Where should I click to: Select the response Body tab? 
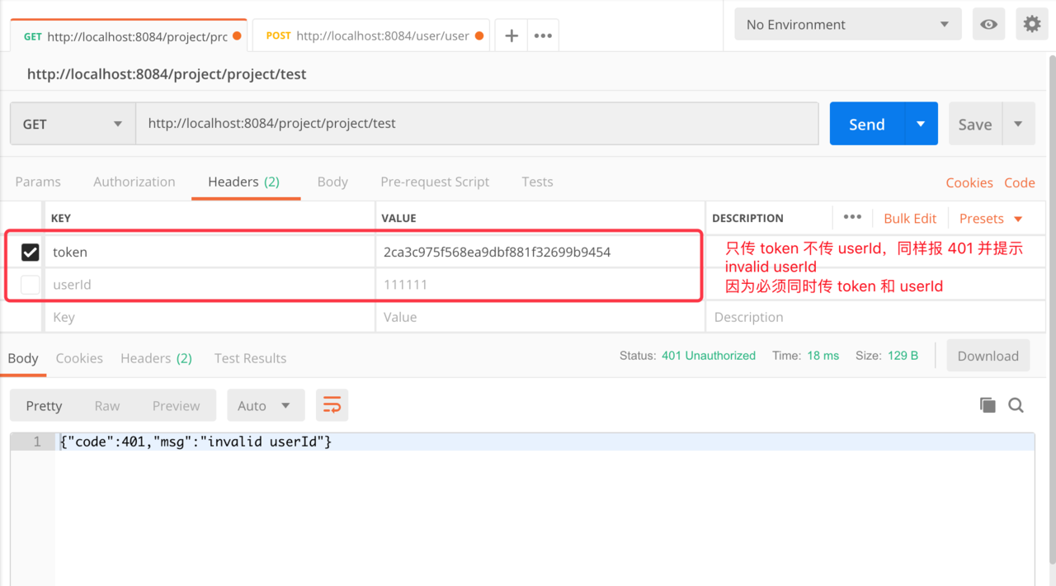(x=23, y=357)
